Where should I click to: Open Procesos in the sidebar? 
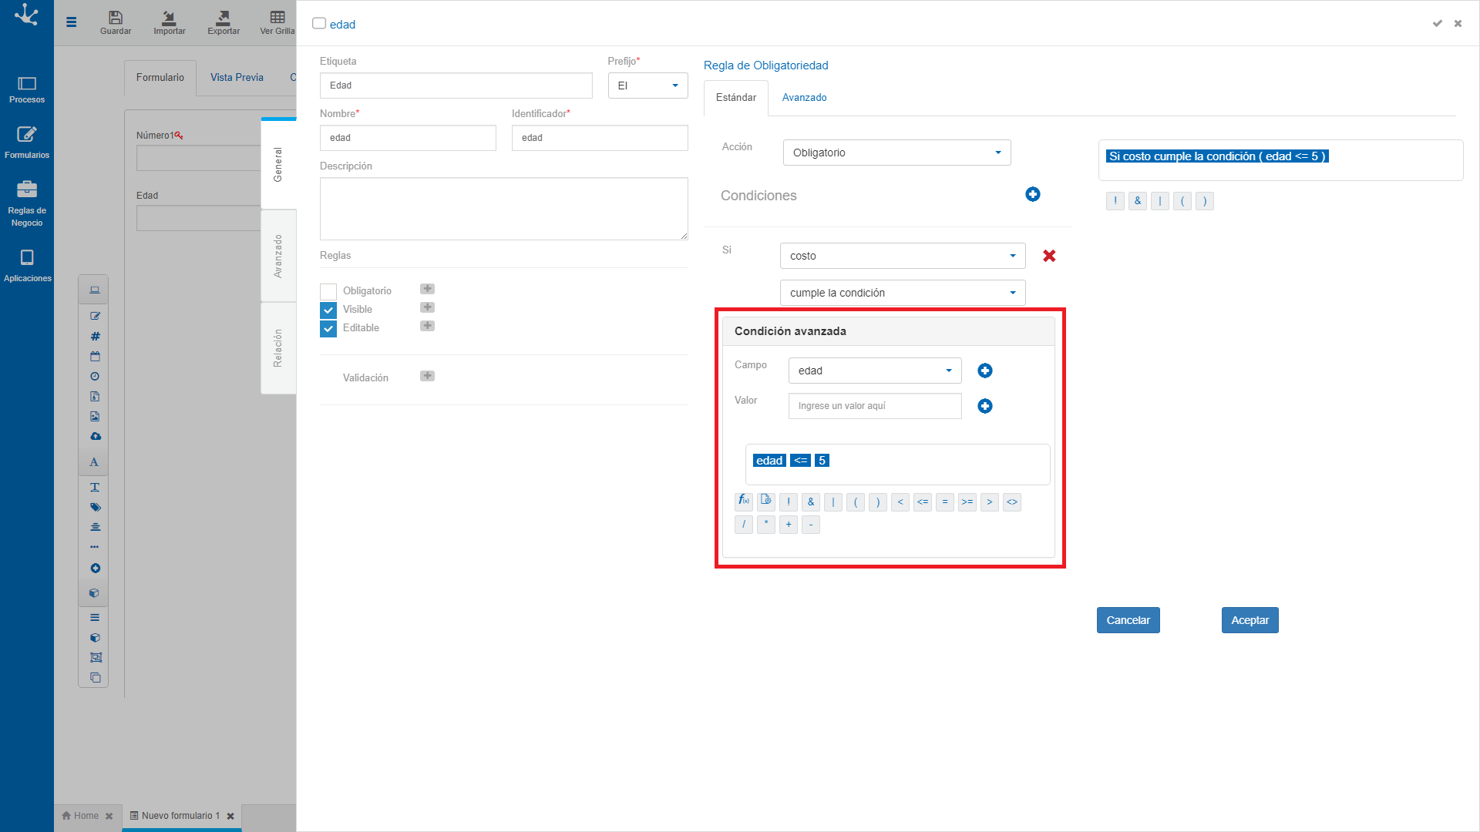click(27, 89)
